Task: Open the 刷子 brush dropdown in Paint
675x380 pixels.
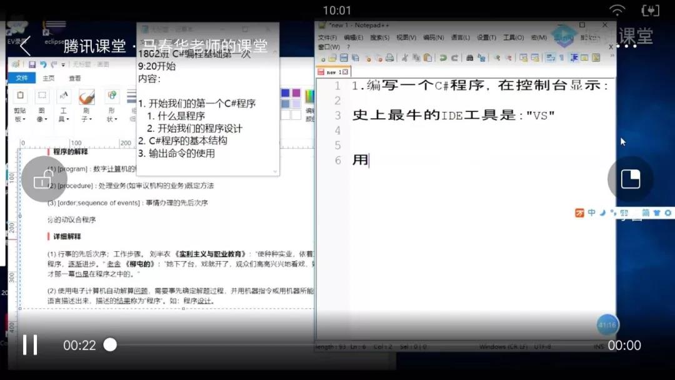Action: (86, 115)
